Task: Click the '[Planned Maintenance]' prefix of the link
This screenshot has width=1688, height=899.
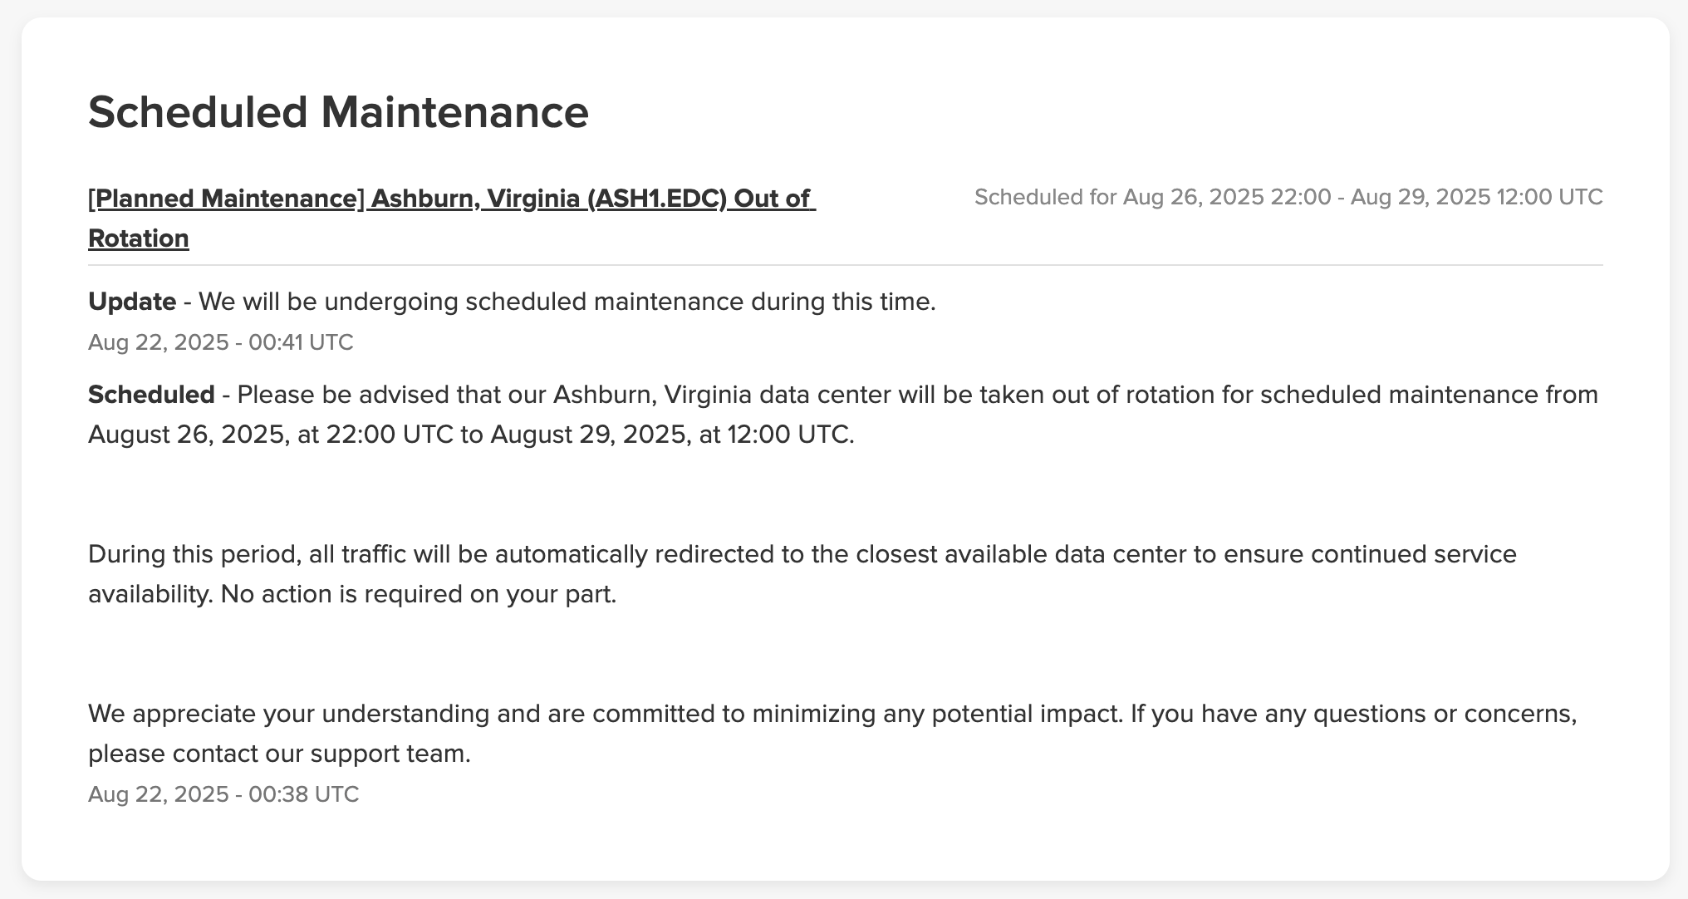Action: (x=227, y=199)
